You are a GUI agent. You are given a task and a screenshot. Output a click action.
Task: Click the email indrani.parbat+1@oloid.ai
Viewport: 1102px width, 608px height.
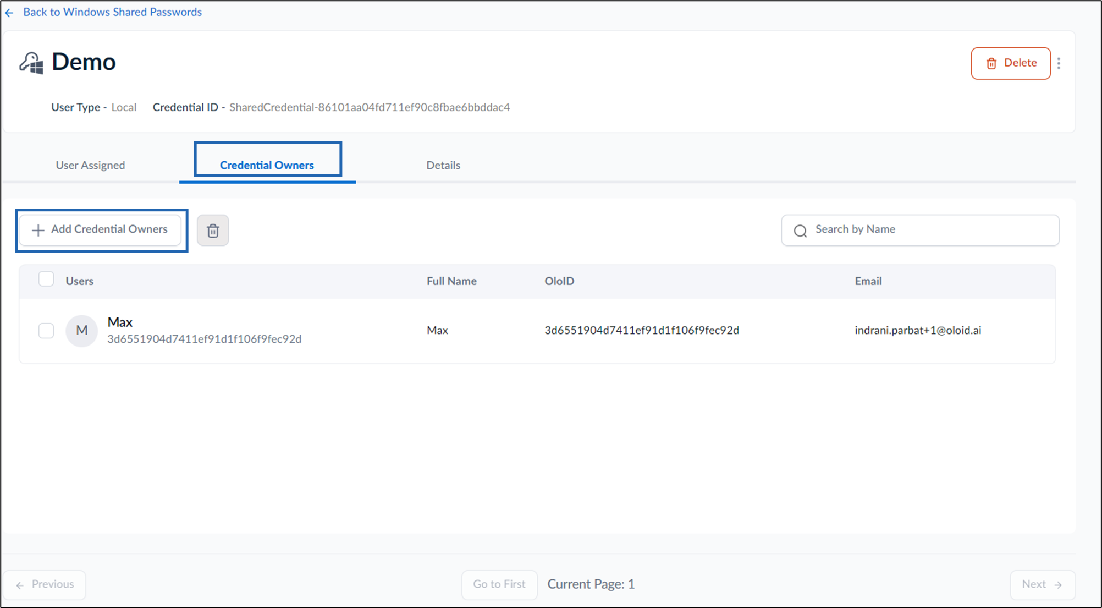click(918, 330)
